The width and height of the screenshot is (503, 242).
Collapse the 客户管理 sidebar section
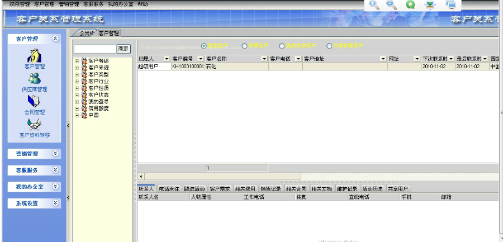55,39
